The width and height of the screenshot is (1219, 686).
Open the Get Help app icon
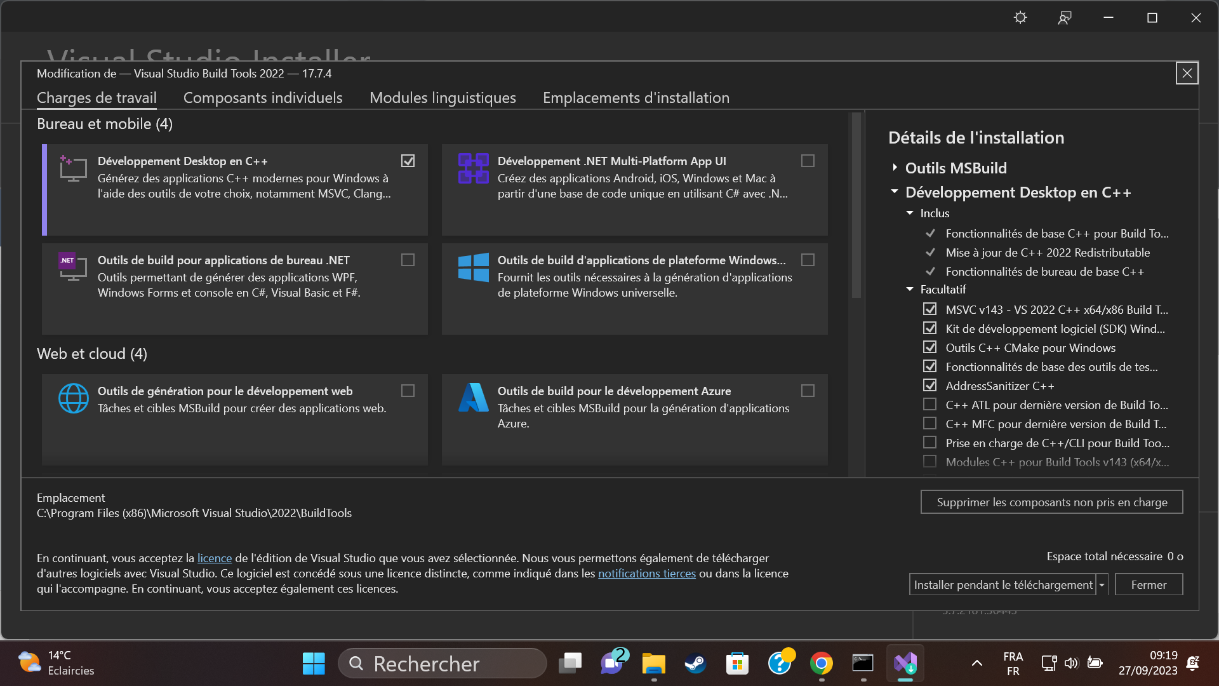780,663
